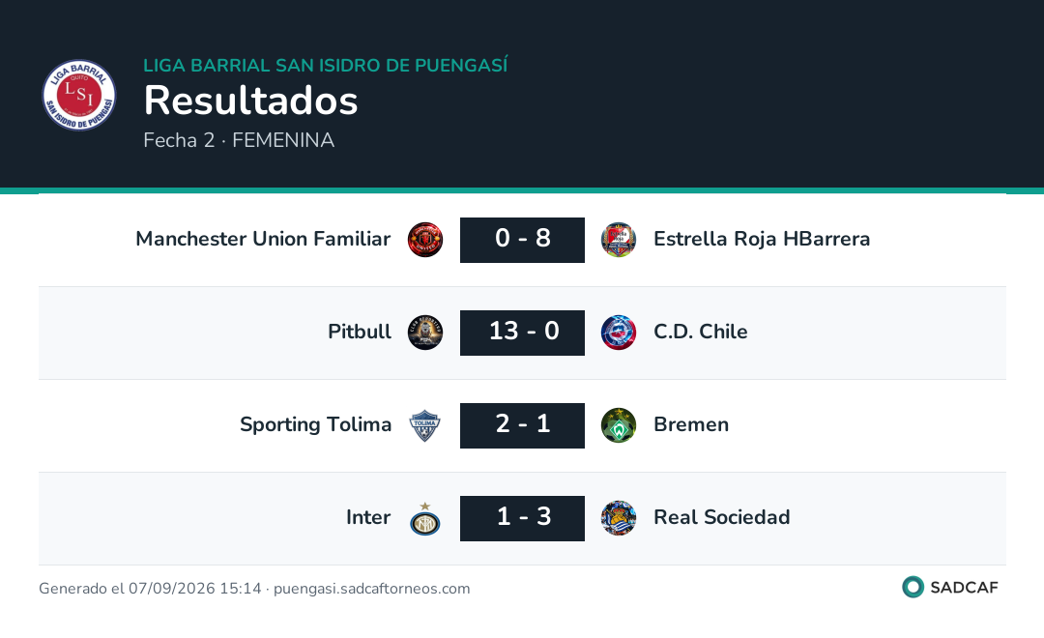Image resolution: width=1044 pixels, height=638 pixels.
Task: Select the C.D. Chile team badge
Action: coord(619,333)
